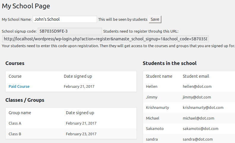Click the Student name column header
The width and height of the screenshot is (235, 143).
click(x=159, y=76)
